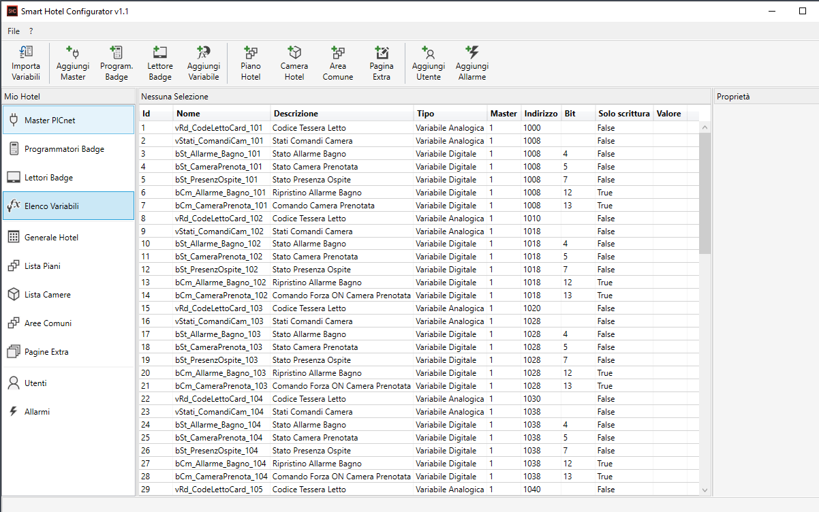This screenshot has height=512, width=819.
Task: Click the Importa Variabili toolbar icon
Action: pyautogui.click(x=26, y=63)
